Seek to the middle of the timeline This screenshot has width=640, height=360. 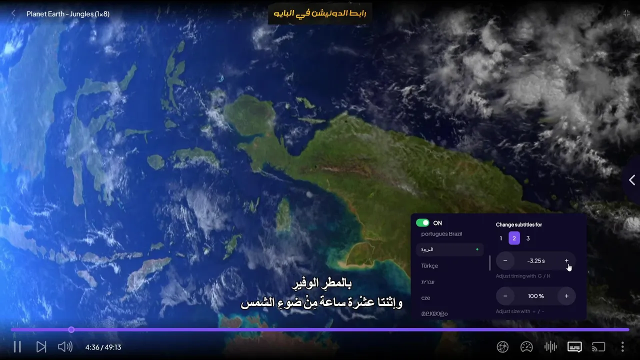(320, 329)
